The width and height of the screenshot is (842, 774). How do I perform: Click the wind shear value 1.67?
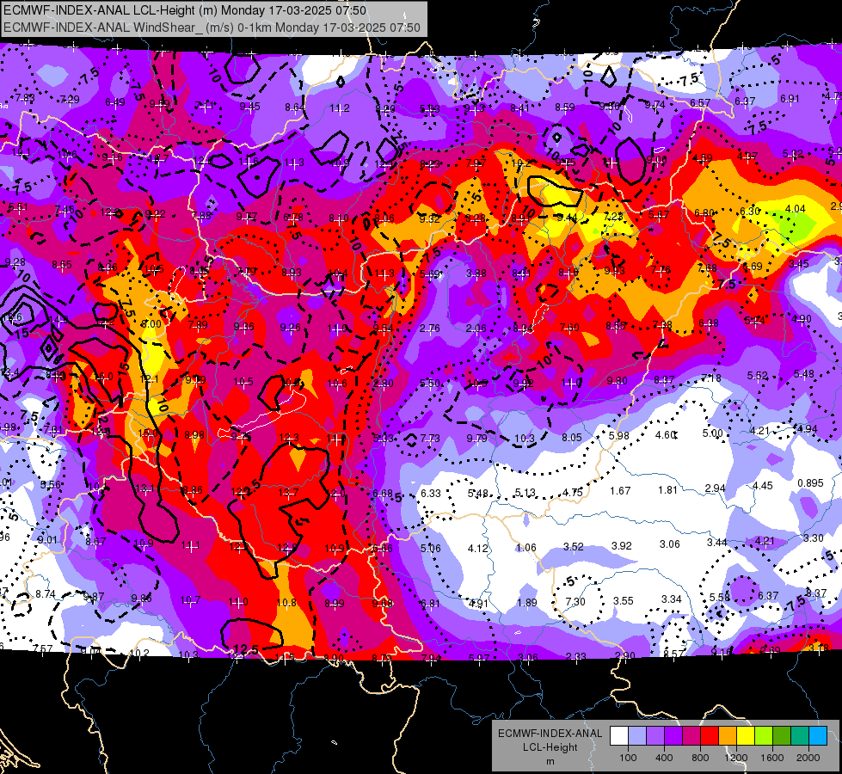(620, 490)
